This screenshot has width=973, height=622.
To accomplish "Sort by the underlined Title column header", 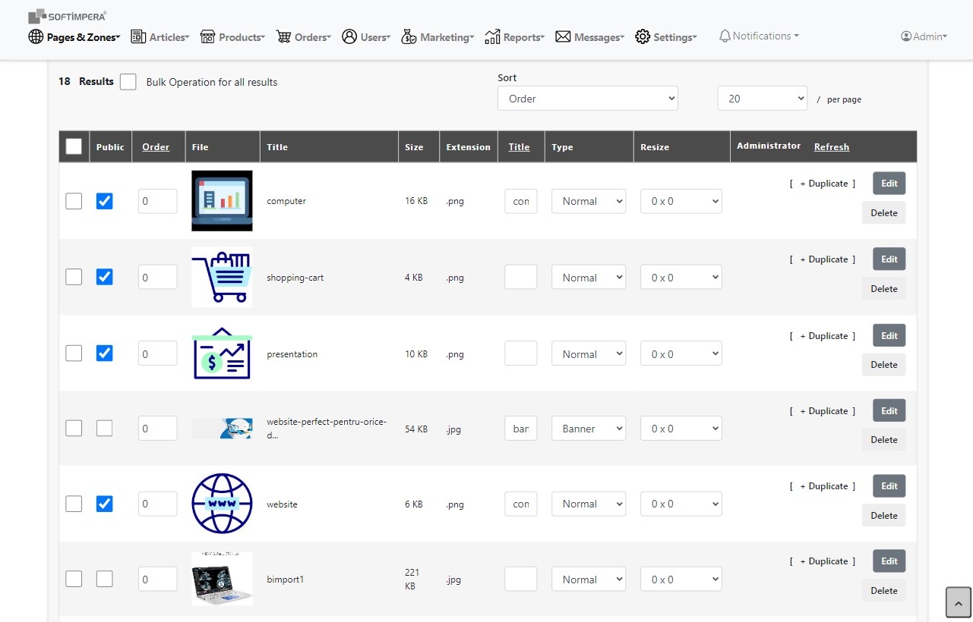I will (x=520, y=146).
